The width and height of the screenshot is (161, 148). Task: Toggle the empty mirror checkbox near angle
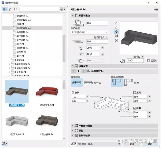point(148,61)
